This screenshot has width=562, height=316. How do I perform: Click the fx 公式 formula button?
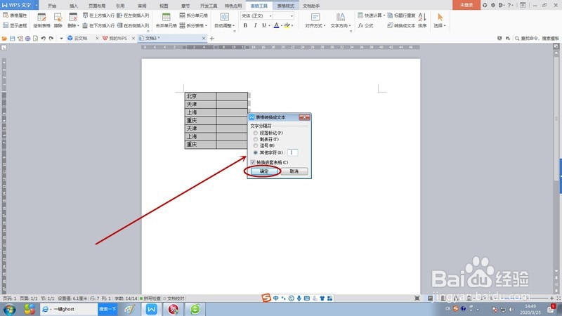365,25
